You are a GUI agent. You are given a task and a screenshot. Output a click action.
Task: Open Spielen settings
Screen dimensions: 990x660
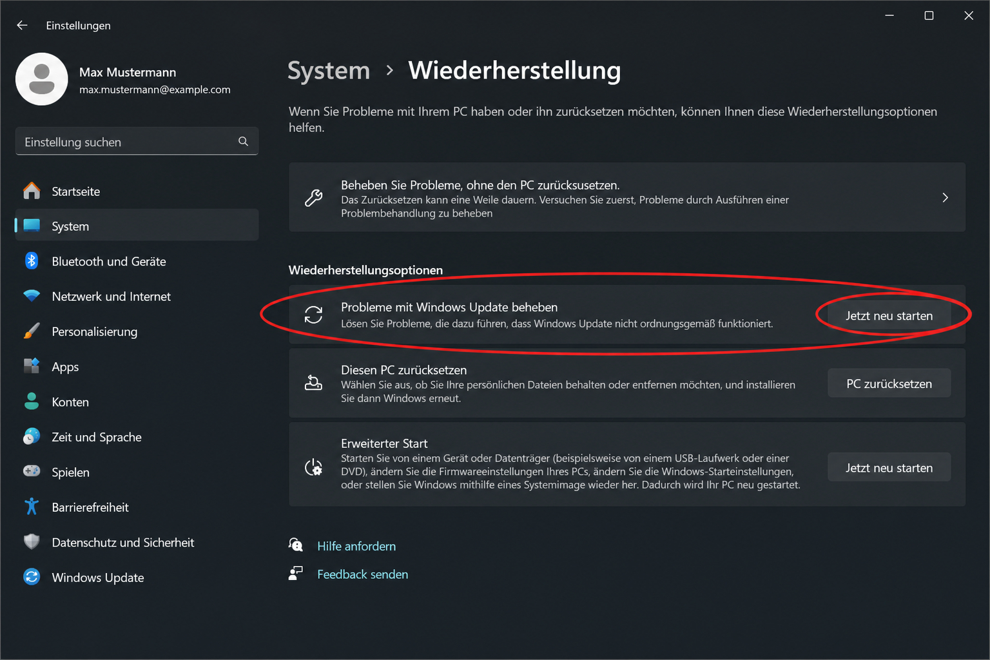[137, 472]
